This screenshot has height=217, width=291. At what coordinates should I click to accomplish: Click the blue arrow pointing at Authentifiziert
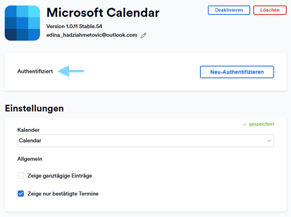[71, 71]
